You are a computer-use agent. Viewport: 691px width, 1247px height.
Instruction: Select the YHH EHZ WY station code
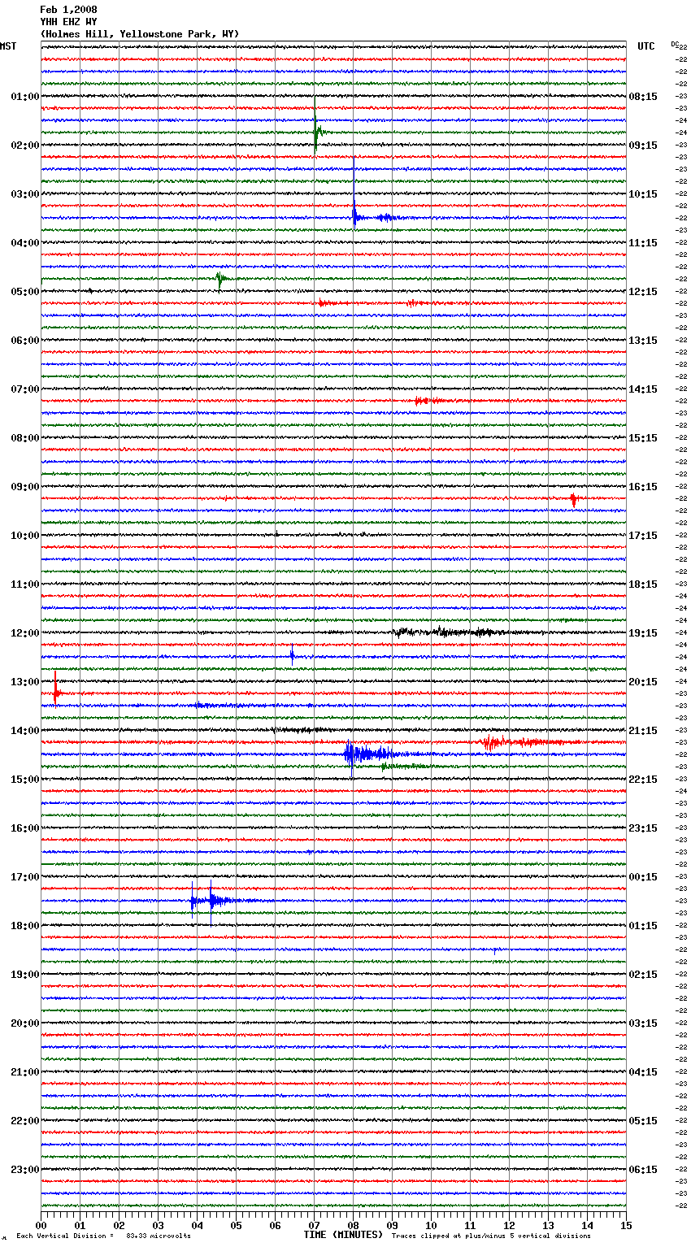point(68,22)
